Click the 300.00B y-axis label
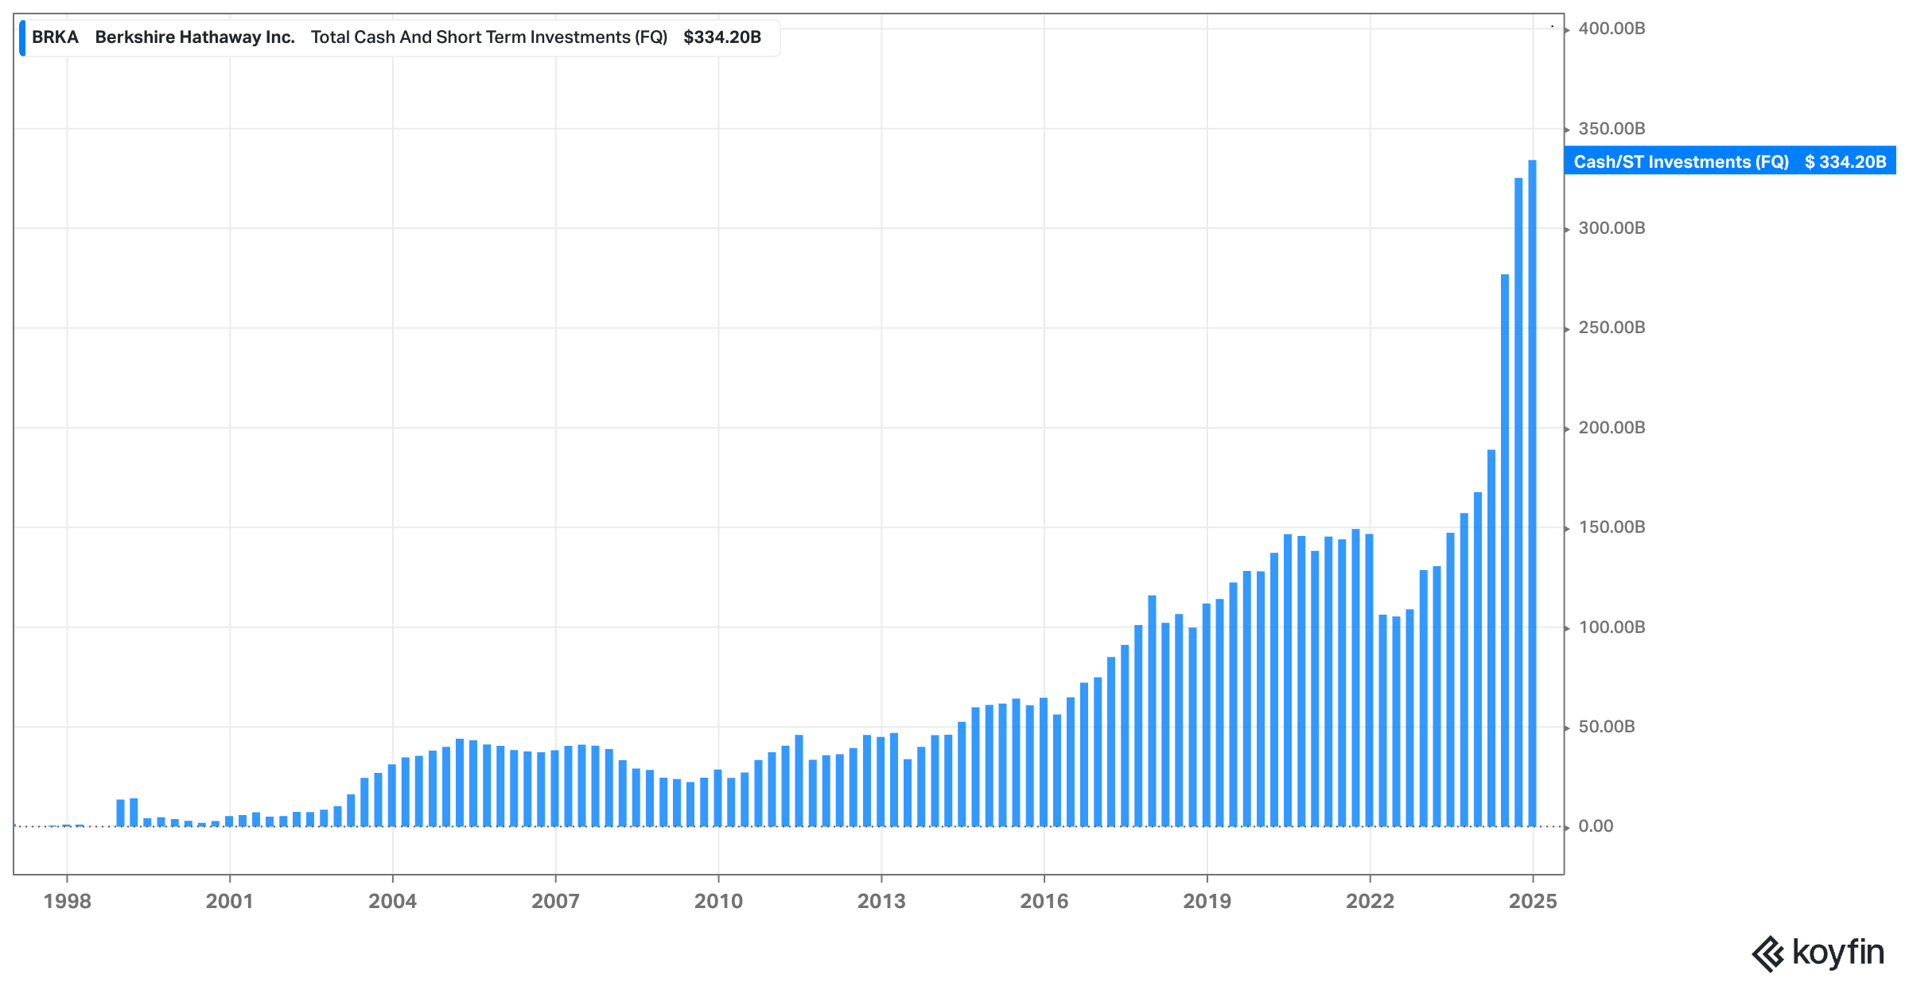The image size is (1909, 986). click(x=1612, y=228)
